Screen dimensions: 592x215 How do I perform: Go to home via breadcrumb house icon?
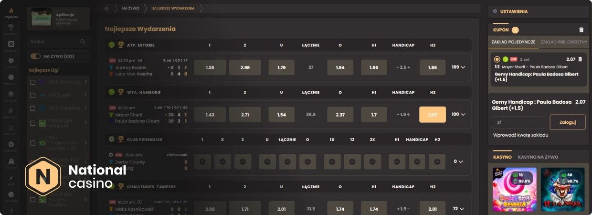click(107, 8)
